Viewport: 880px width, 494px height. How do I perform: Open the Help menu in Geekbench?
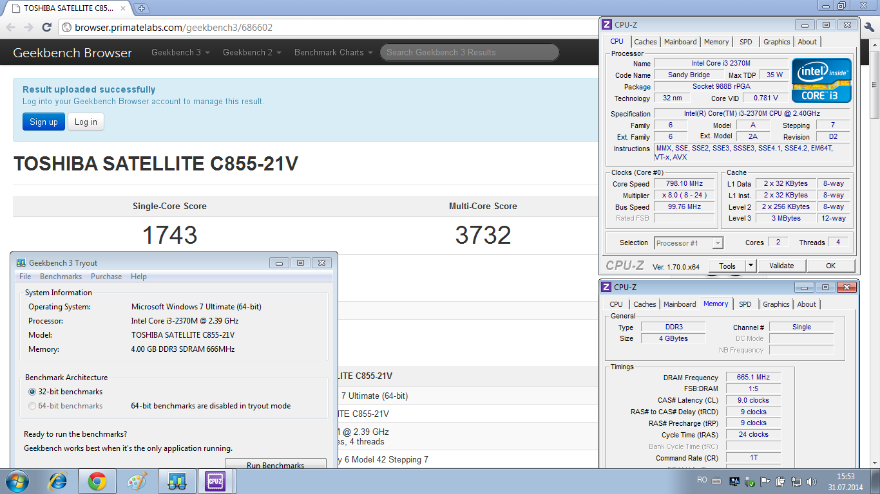[x=139, y=277]
